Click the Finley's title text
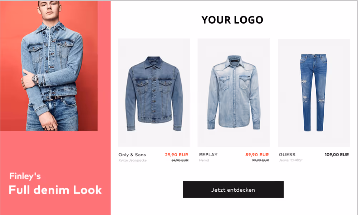The image size is (358, 215). (25, 176)
